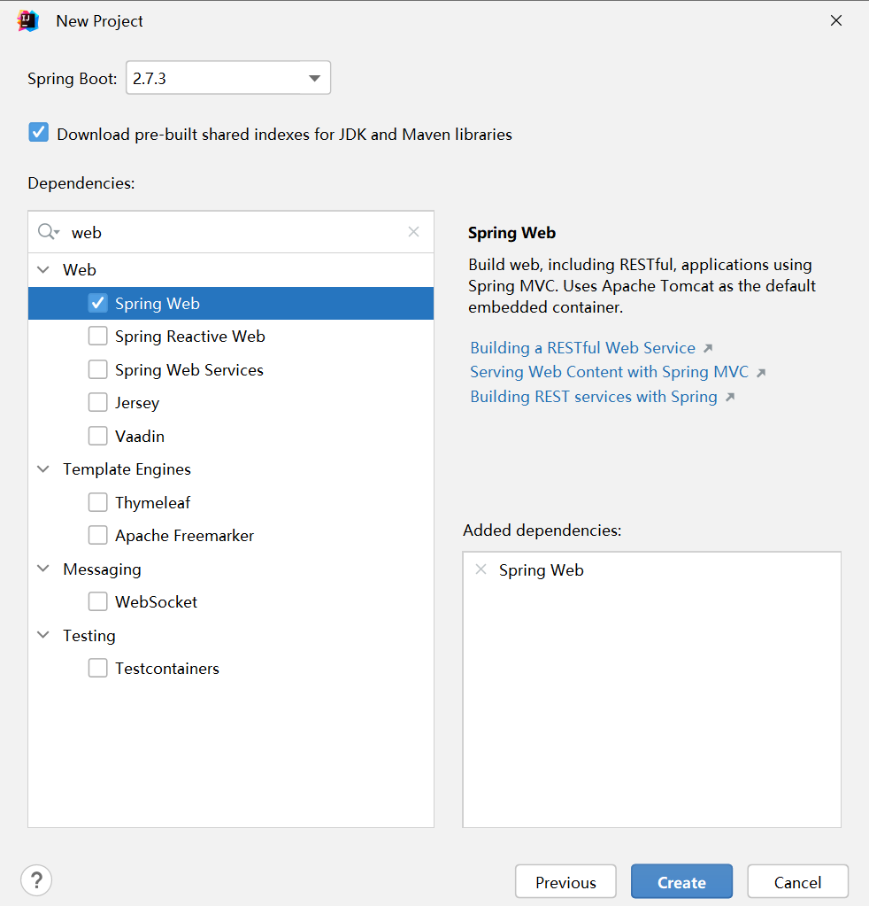Select the Apache Freemarker row label

[184, 536]
